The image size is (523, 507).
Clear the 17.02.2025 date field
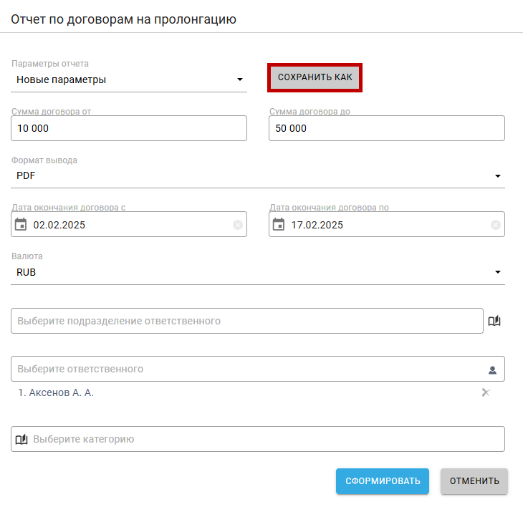(495, 225)
